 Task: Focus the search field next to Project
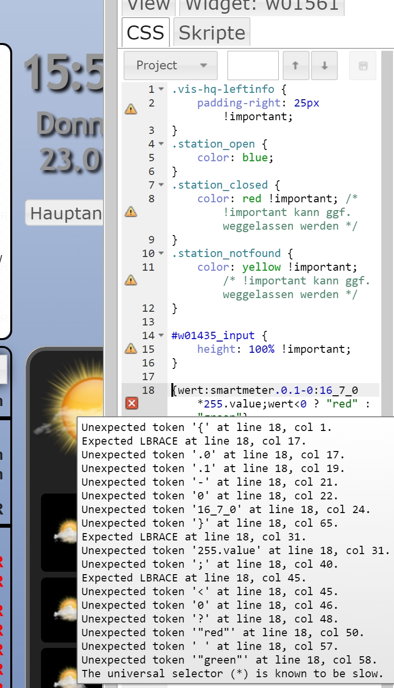(x=253, y=65)
